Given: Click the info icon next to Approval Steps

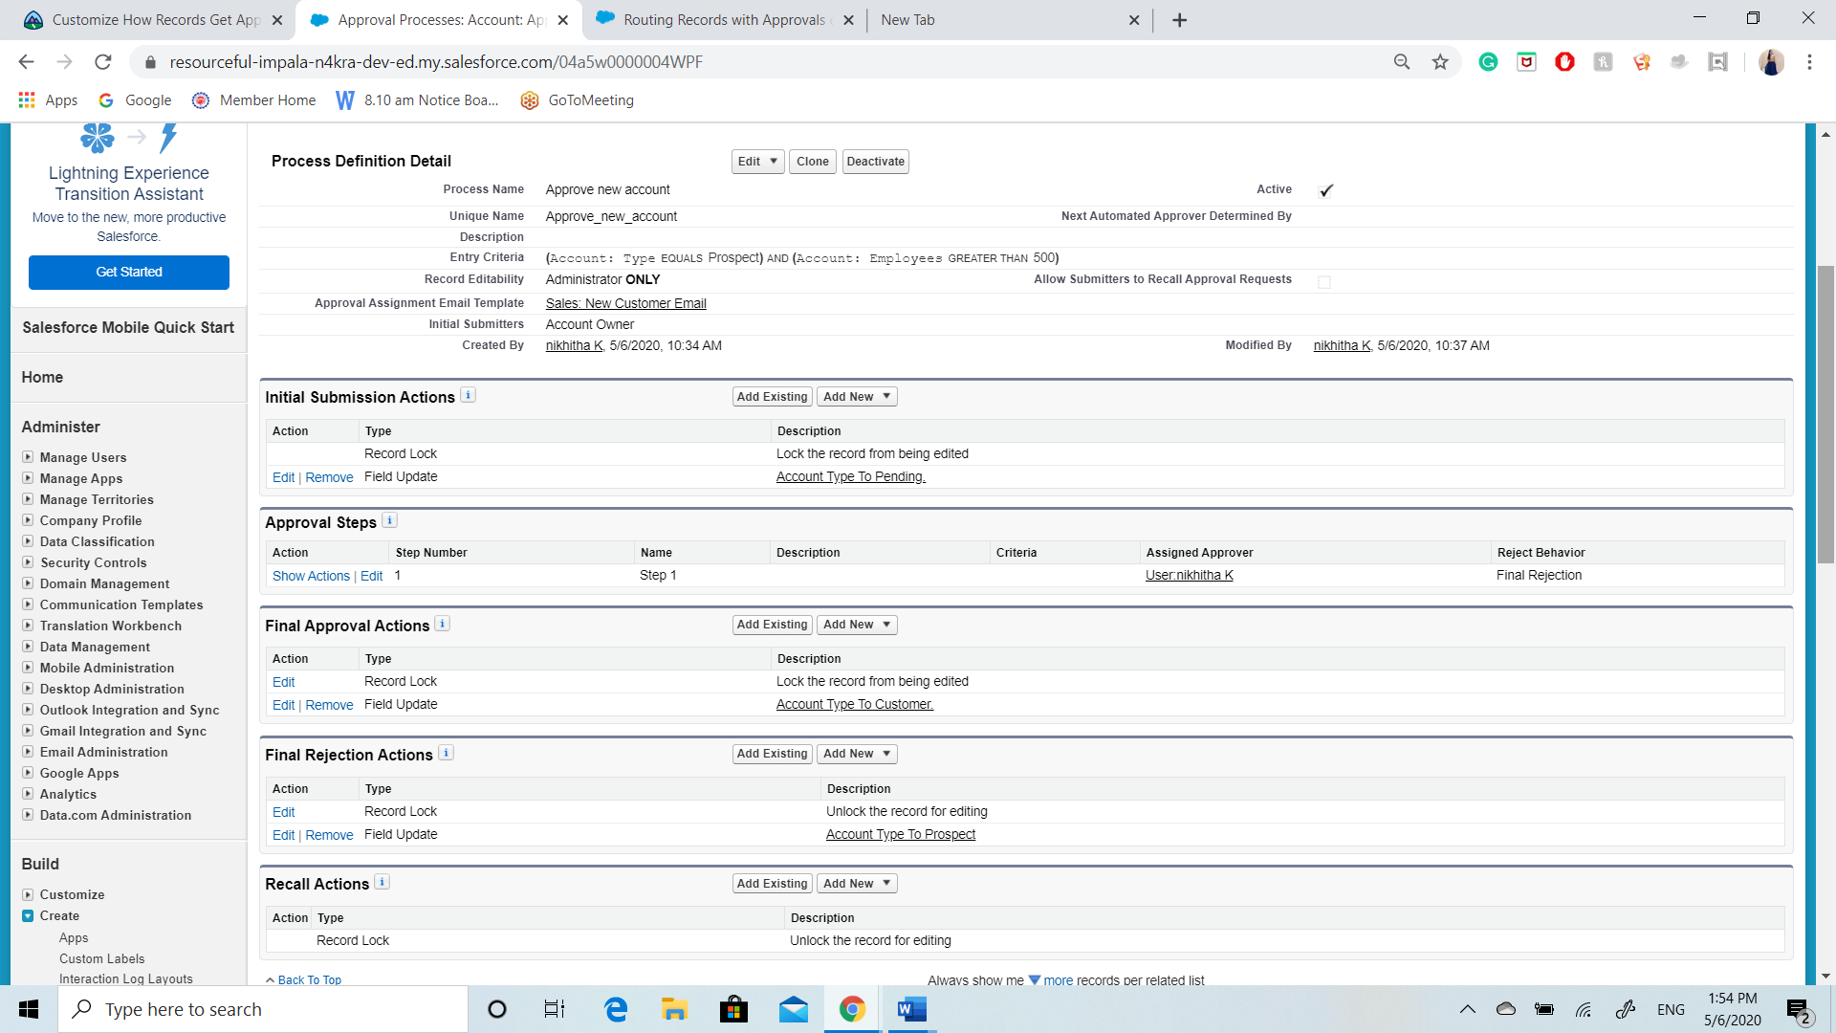Looking at the screenshot, I should tap(389, 520).
